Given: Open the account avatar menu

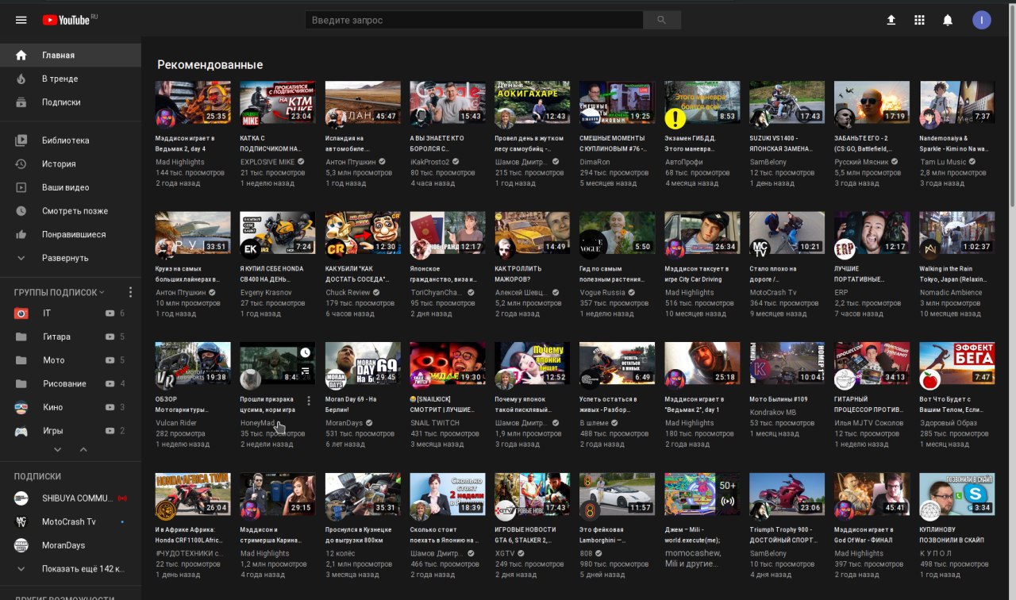Looking at the screenshot, I should coord(982,20).
